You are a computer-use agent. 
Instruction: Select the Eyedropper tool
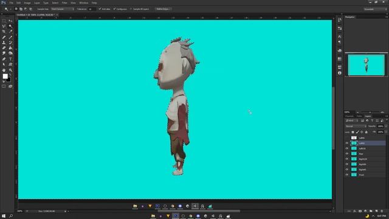(x=10, y=32)
